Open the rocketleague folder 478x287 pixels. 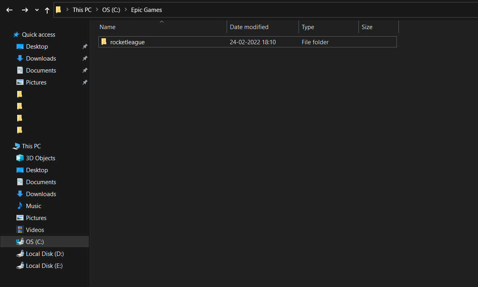pos(127,42)
